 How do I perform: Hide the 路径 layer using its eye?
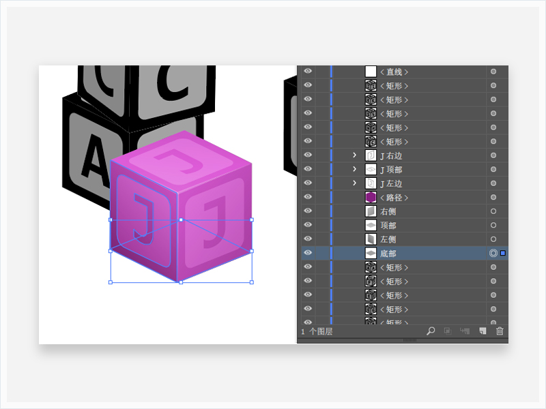pos(308,198)
